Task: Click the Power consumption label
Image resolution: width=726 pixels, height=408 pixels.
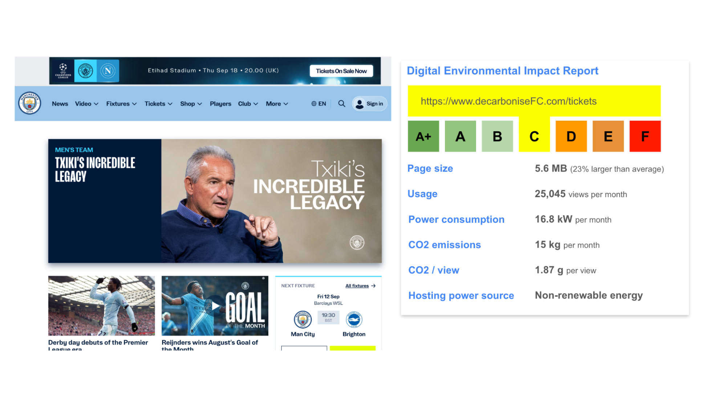Action: 456,219
